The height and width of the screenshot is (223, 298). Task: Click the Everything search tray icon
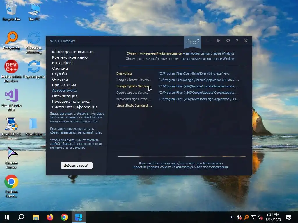pyautogui.click(x=246, y=217)
